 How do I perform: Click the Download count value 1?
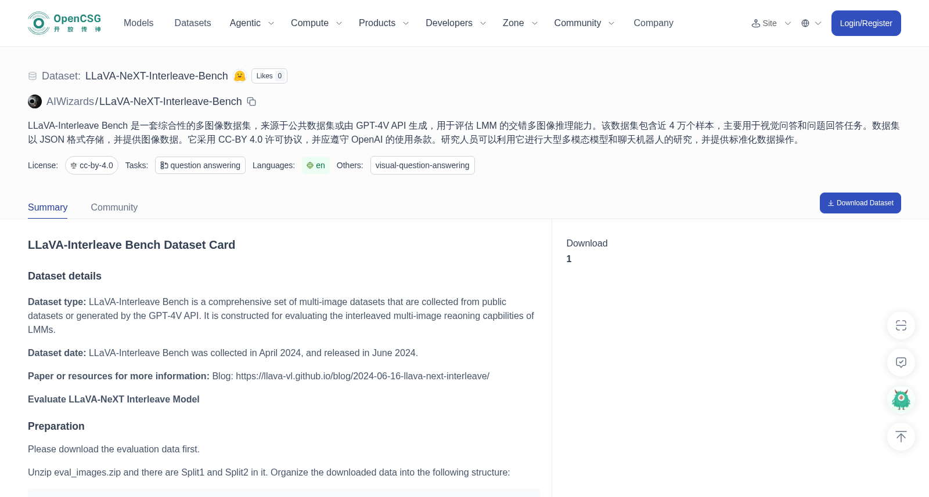click(569, 259)
